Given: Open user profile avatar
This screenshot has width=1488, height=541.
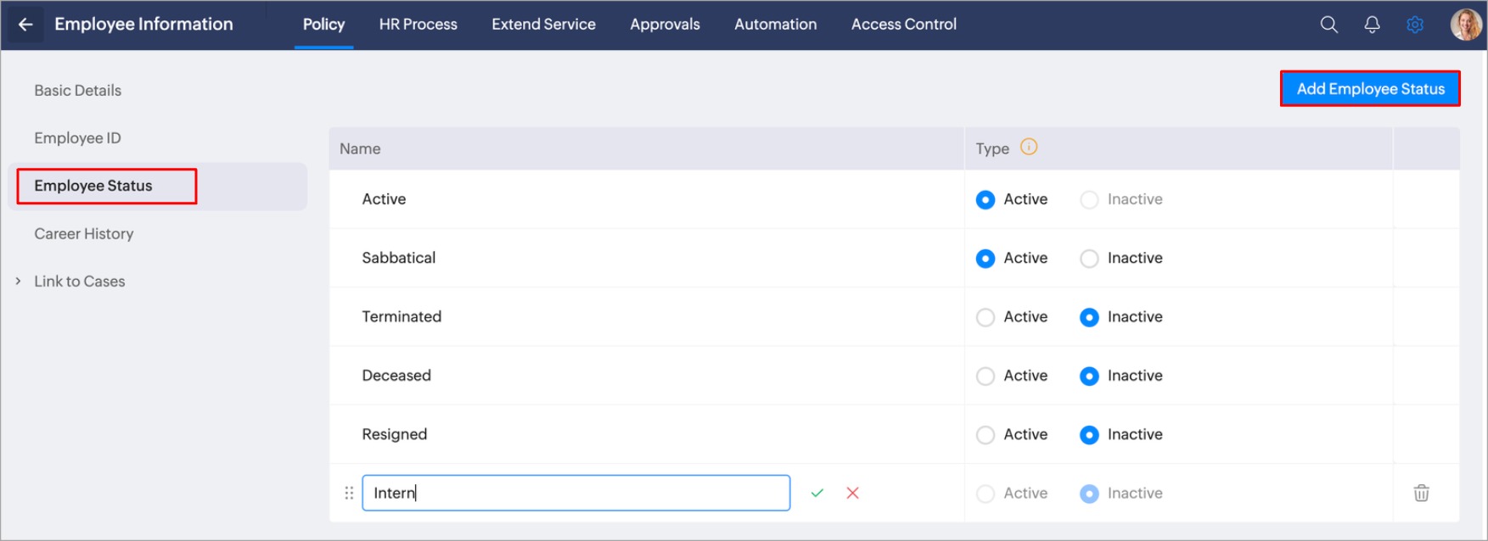Looking at the screenshot, I should [x=1465, y=25].
